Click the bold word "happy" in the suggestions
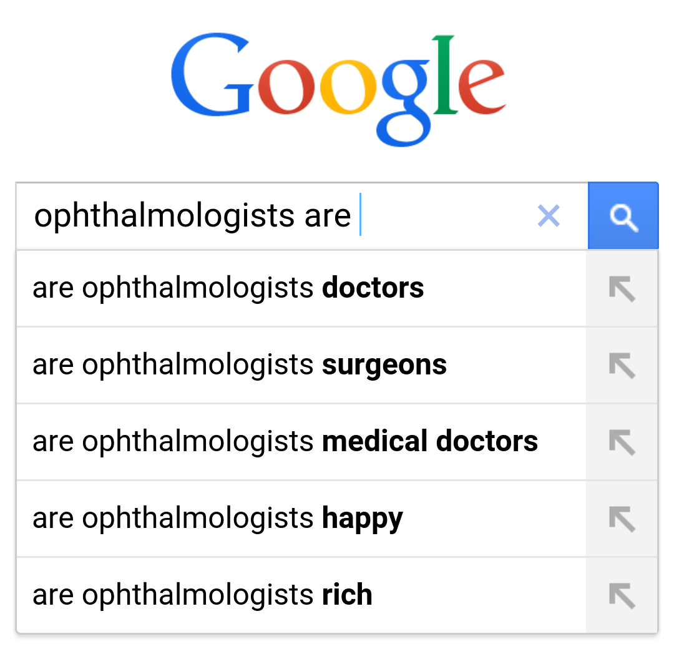Viewport: 674px width, 654px height. coord(362,519)
